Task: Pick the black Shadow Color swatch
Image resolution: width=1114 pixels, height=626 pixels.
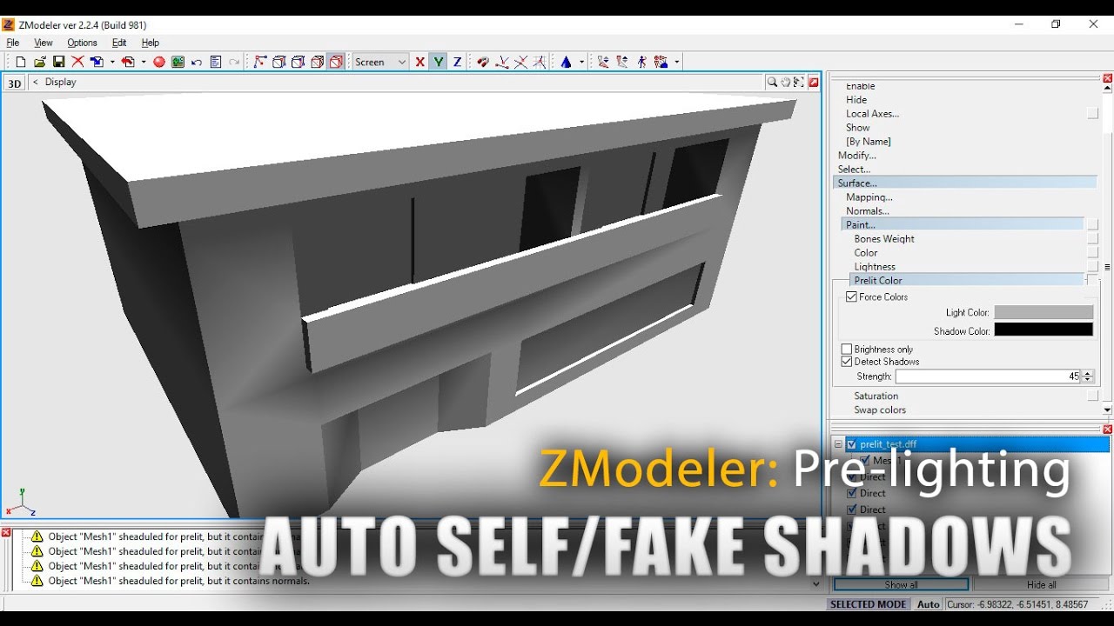Action: [1044, 330]
